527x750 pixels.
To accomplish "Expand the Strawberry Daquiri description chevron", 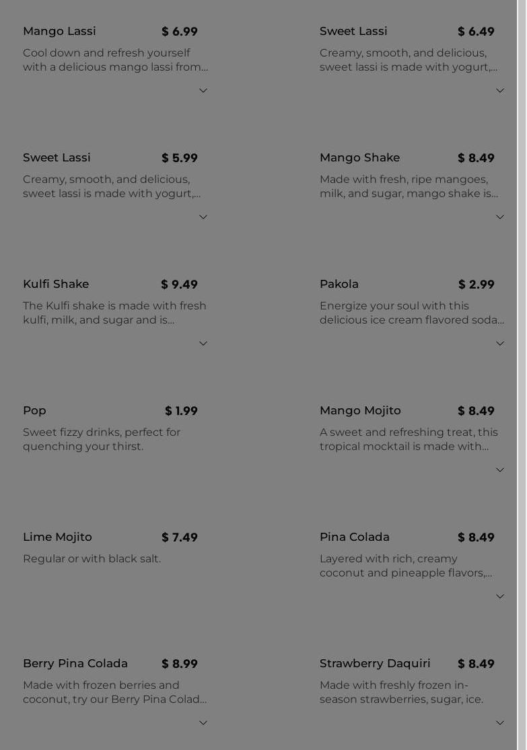I will tap(499, 723).
